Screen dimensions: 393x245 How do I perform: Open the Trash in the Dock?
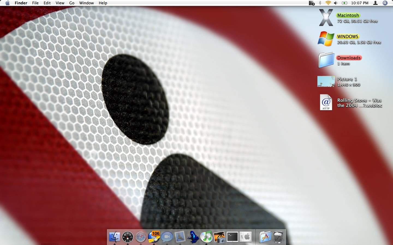(278, 237)
